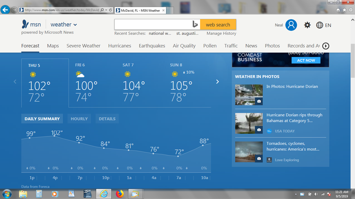Show next forecast days with right arrow
This screenshot has height=199, width=355.
pos(217,82)
